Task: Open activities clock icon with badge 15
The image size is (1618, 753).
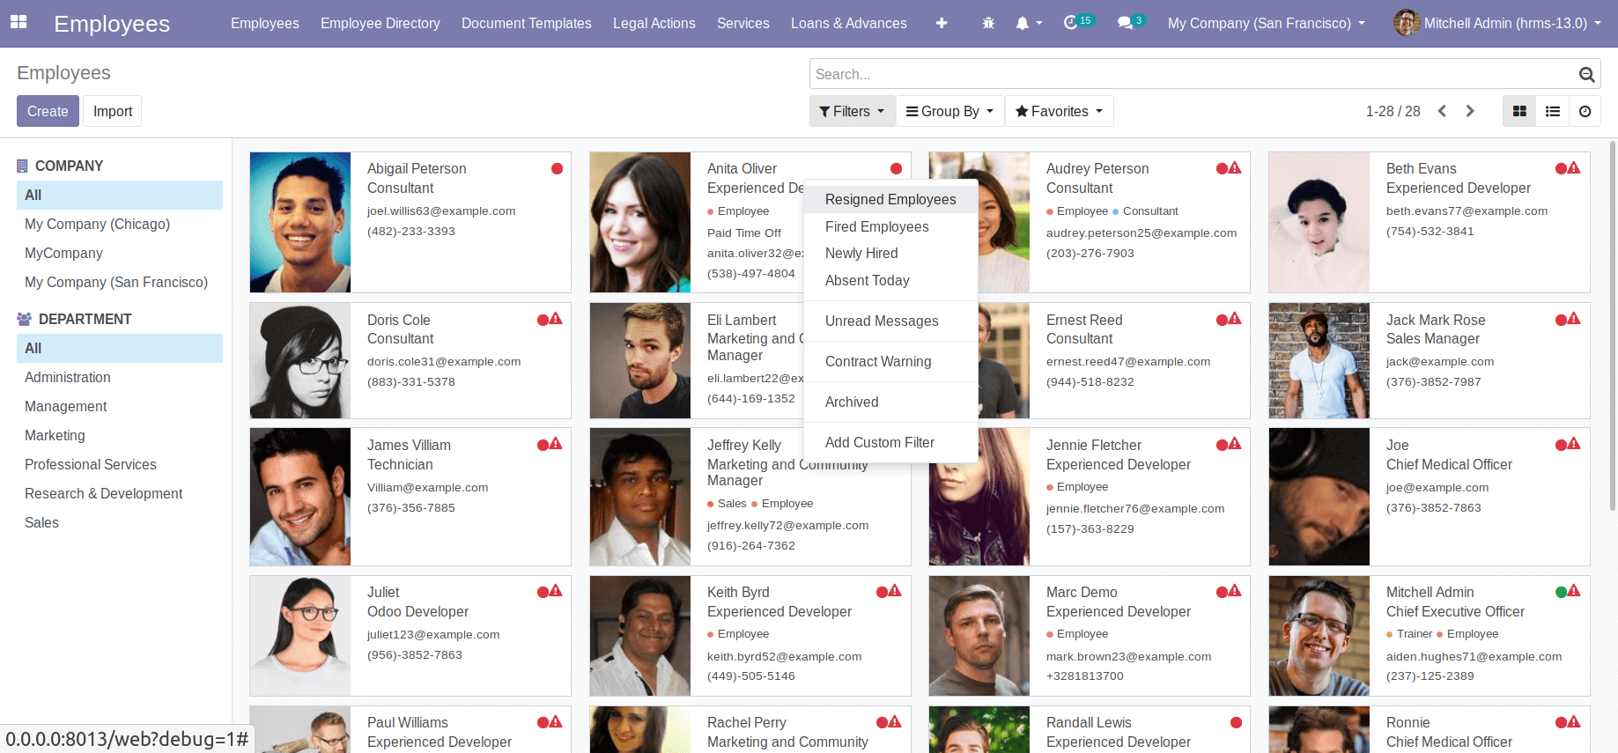Action: 1078,22
